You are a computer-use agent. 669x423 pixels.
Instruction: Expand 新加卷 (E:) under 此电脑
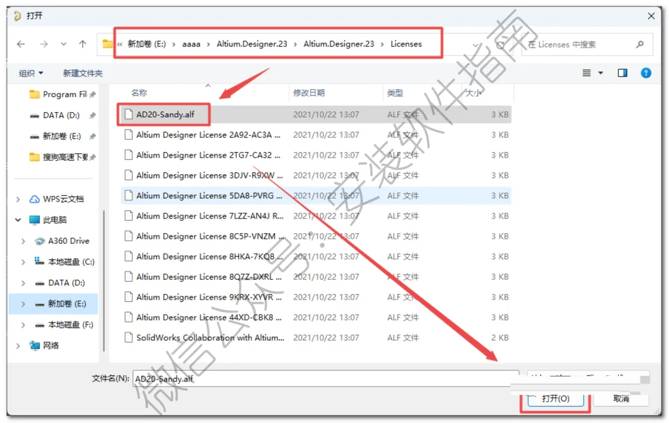pyautogui.click(x=23, y=304)
